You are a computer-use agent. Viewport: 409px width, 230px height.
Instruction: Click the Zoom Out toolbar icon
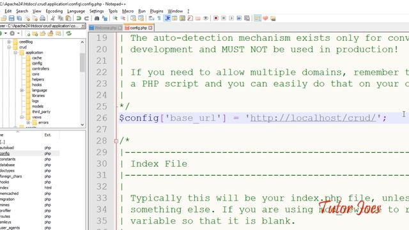pos(123,19)
